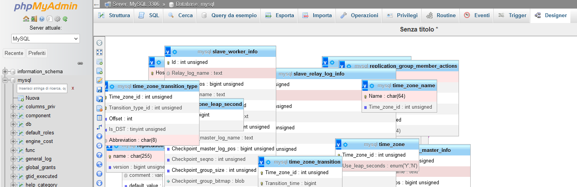Click Nuova to create new table

pyautogui.click(x=32, y=98)
